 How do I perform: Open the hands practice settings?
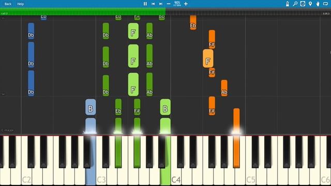point(318,4)
